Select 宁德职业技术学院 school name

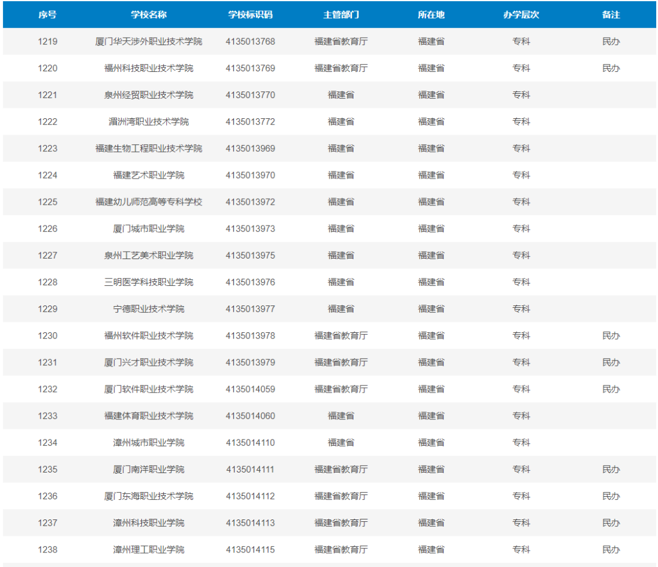149,309
